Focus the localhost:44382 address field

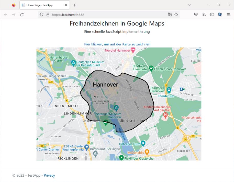(109, 15)
